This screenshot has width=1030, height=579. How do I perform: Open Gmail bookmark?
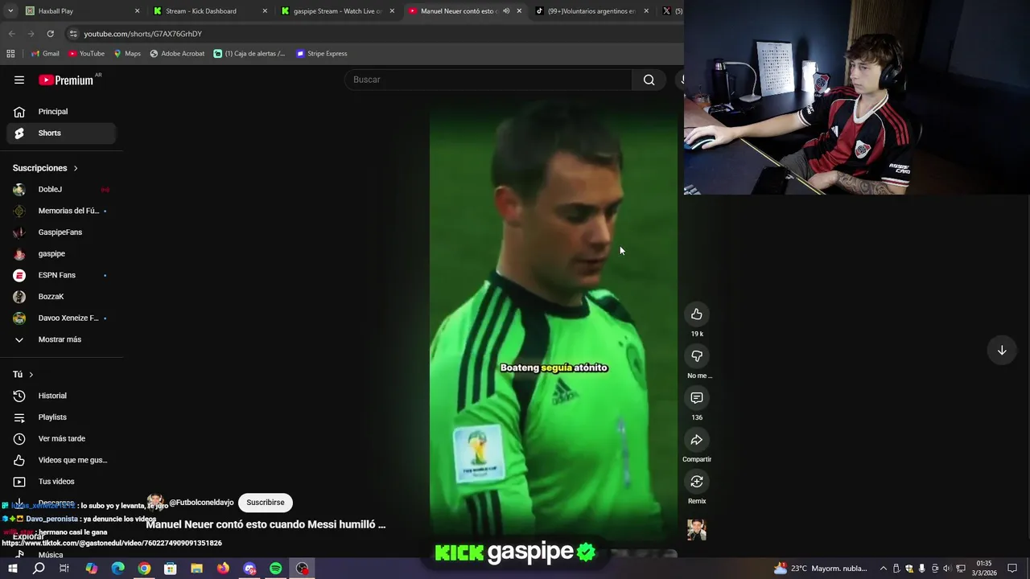(45, 54)
